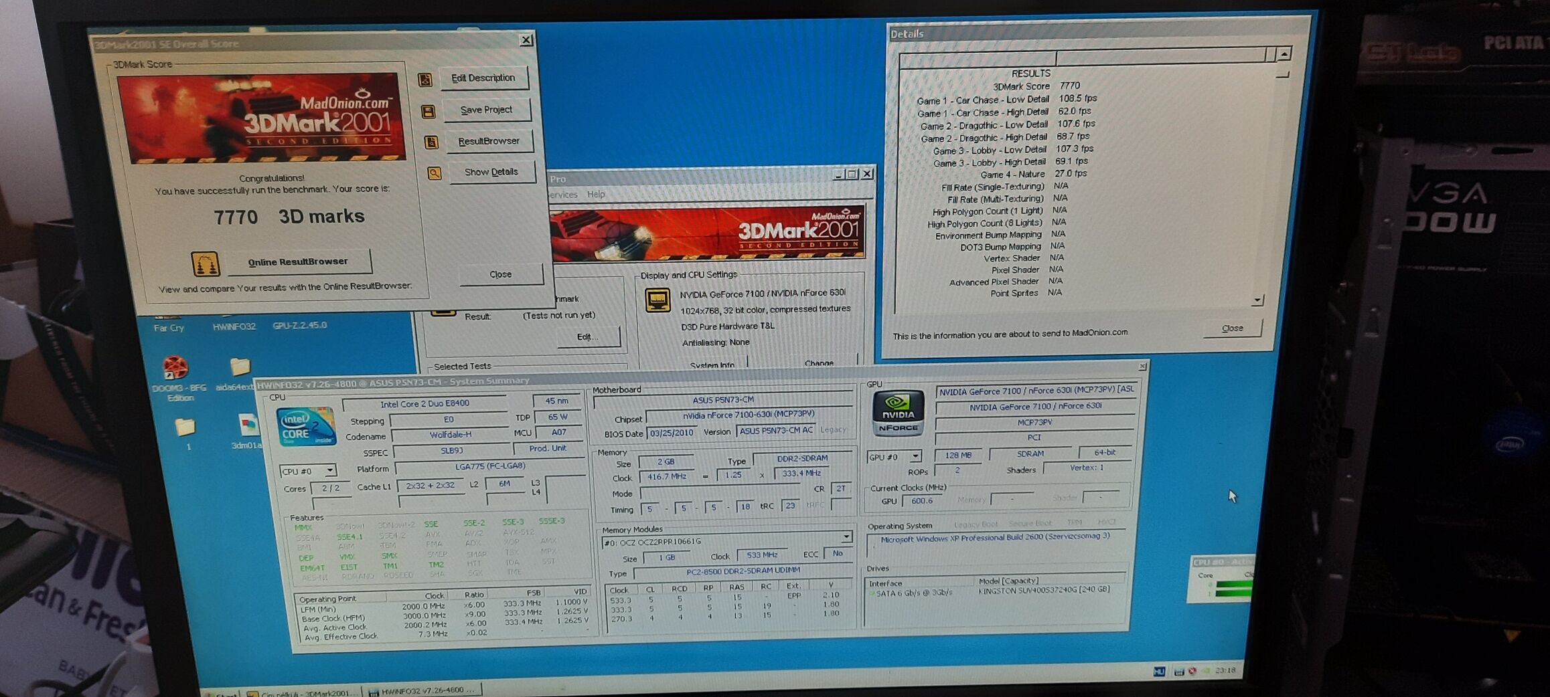Click the Change button in Display settings
The height and width of the screenshot is (697, 1550).
coord(820,363)
